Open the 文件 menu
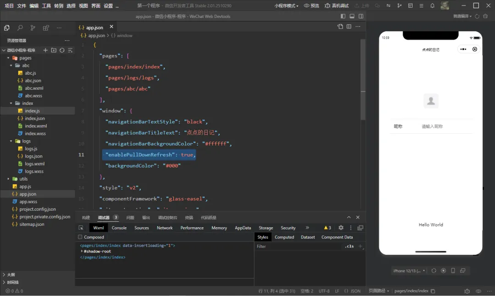 [22, 5]
